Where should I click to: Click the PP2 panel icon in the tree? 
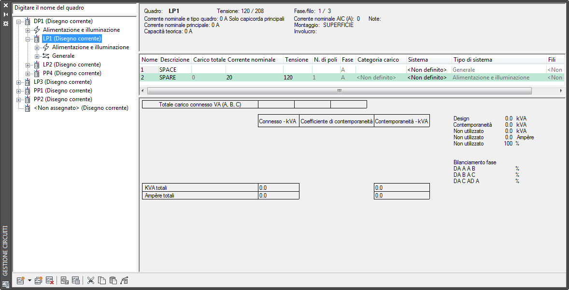[28, 99]
